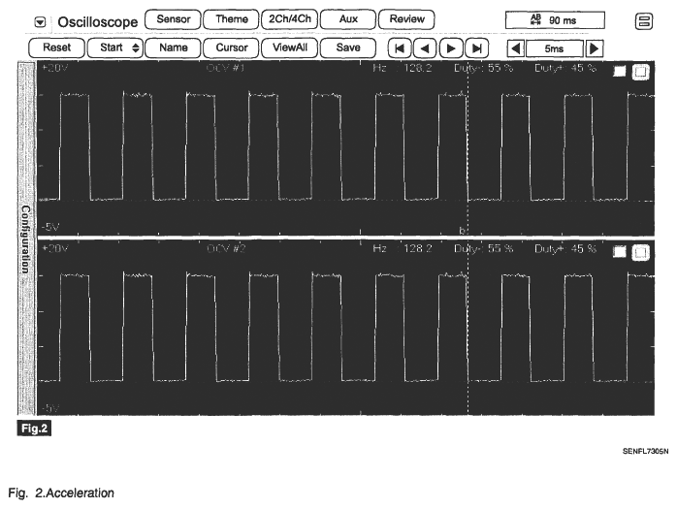This screenshot has height=509, width=677.
Task: Toggle the Start button spinner
Action: (114, 47)
